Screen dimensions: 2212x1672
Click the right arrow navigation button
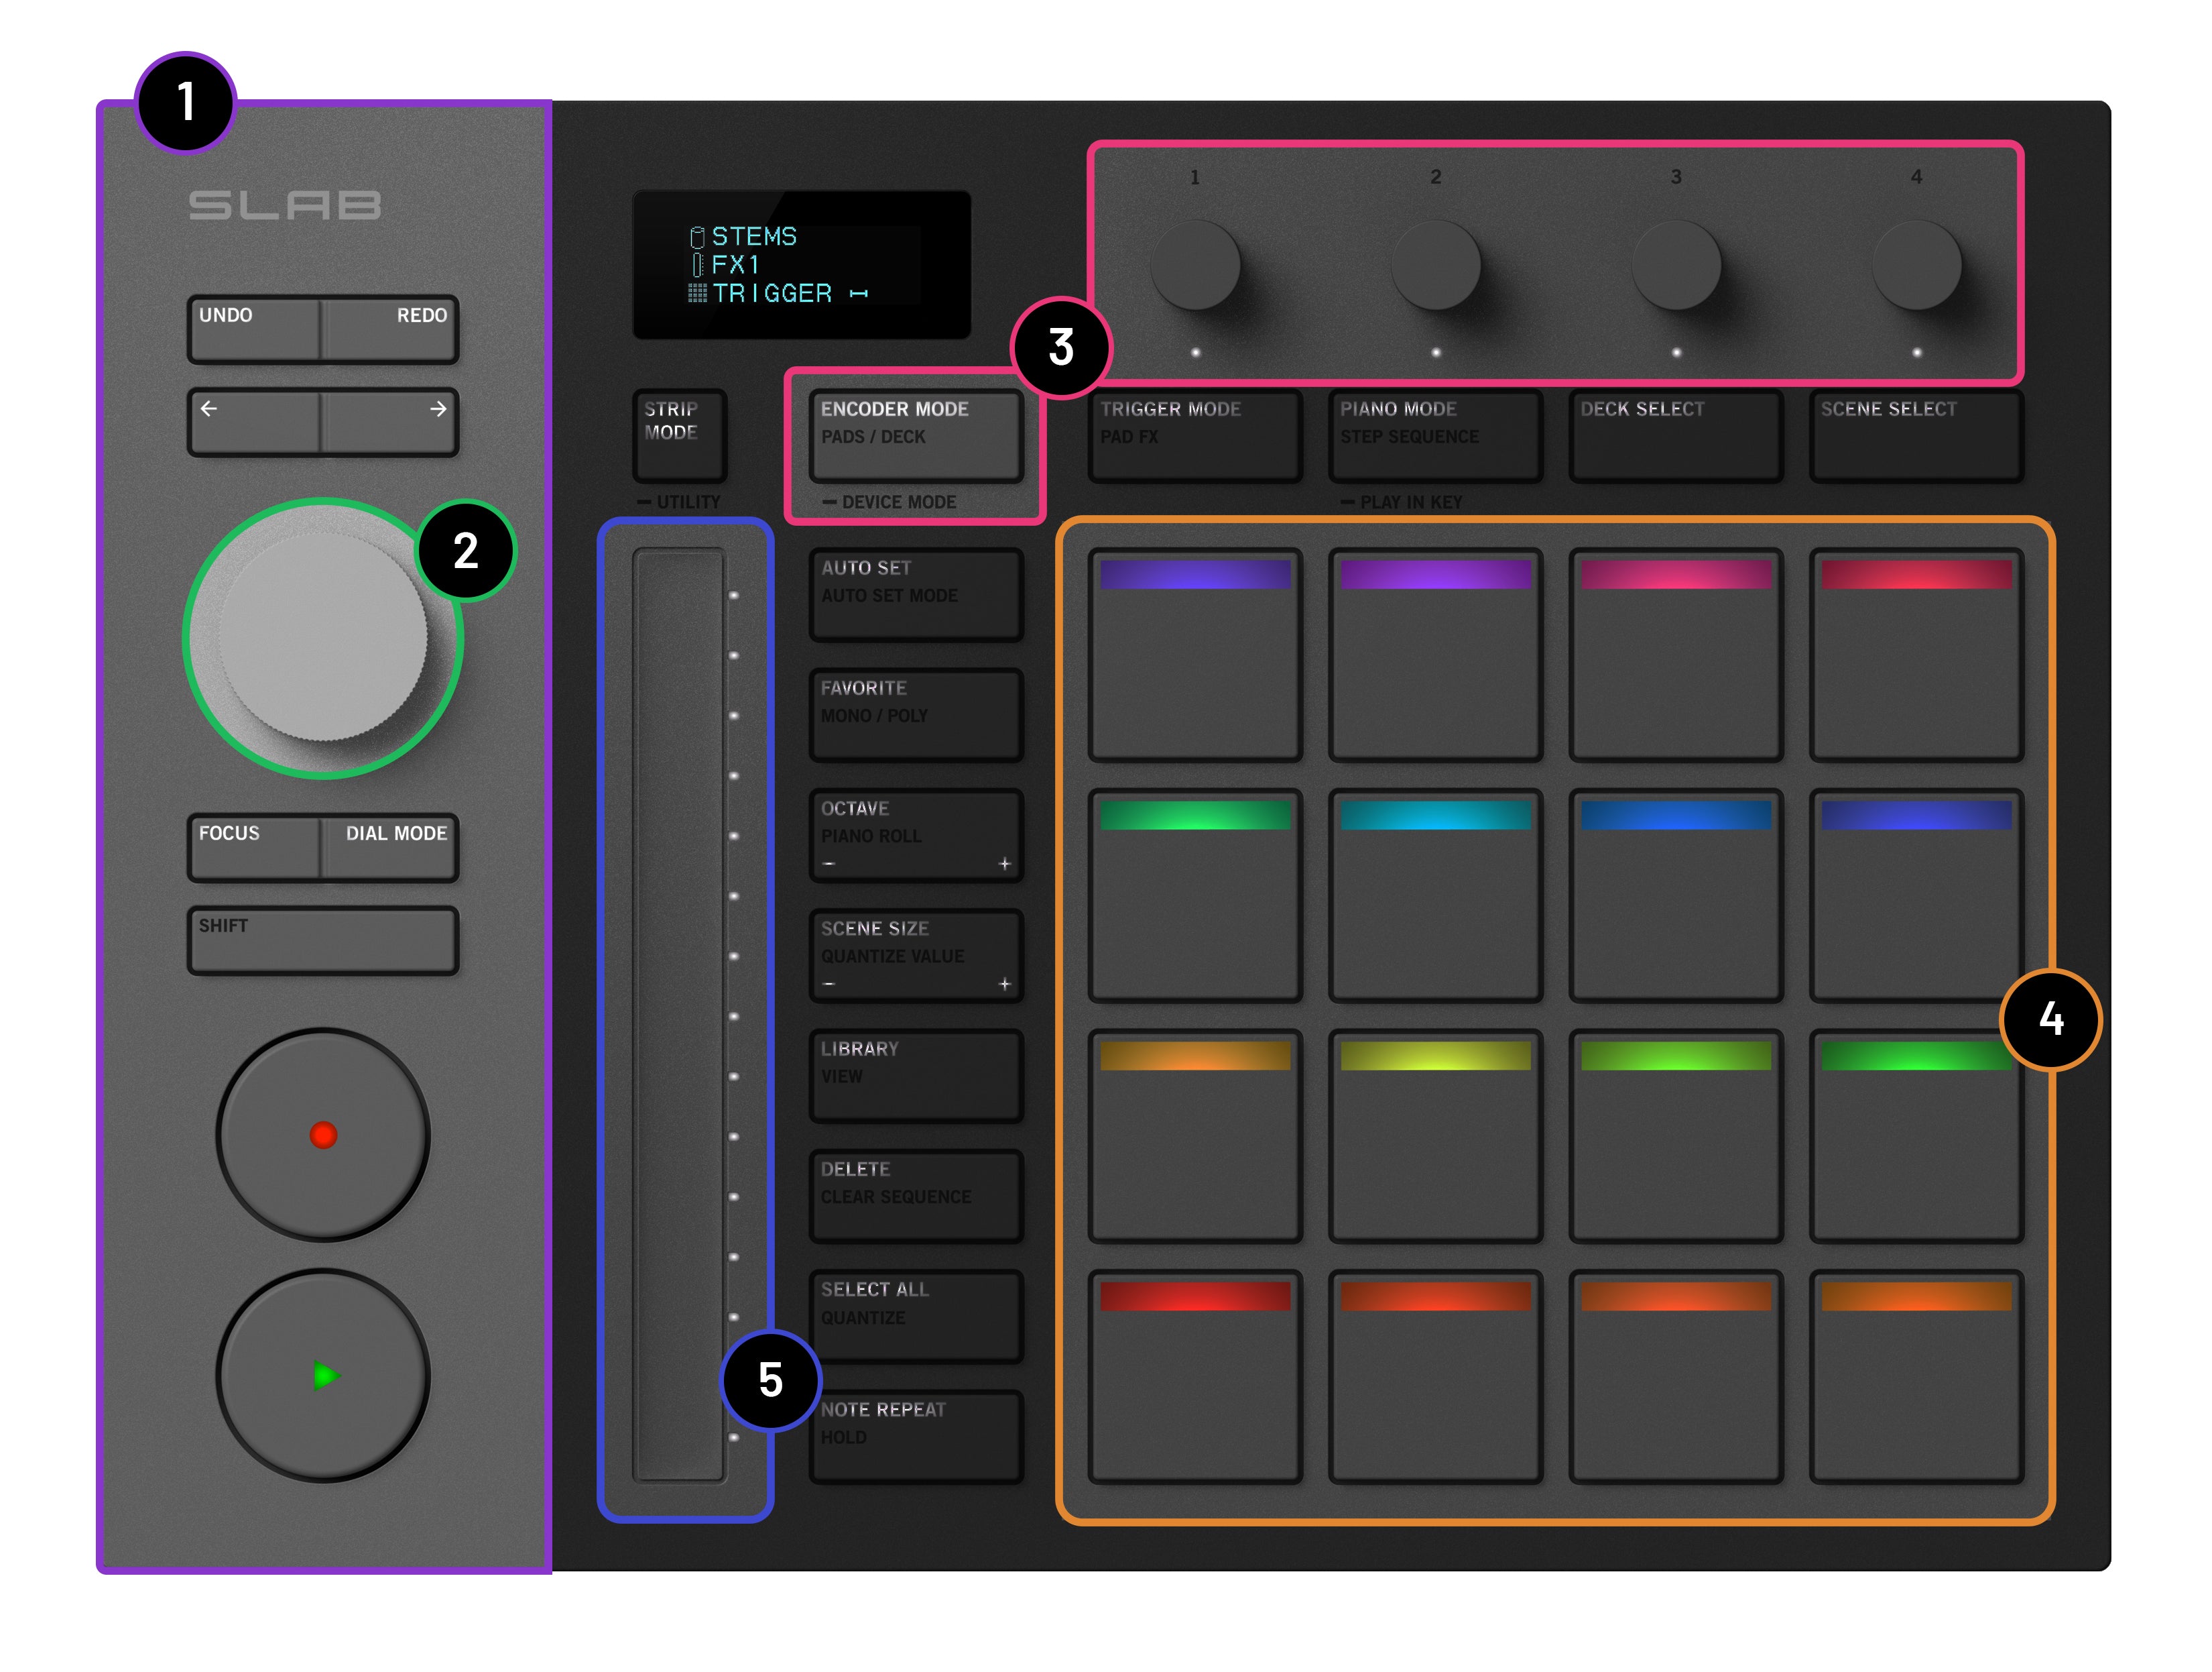pyautogui.click(x=390, y=423)
